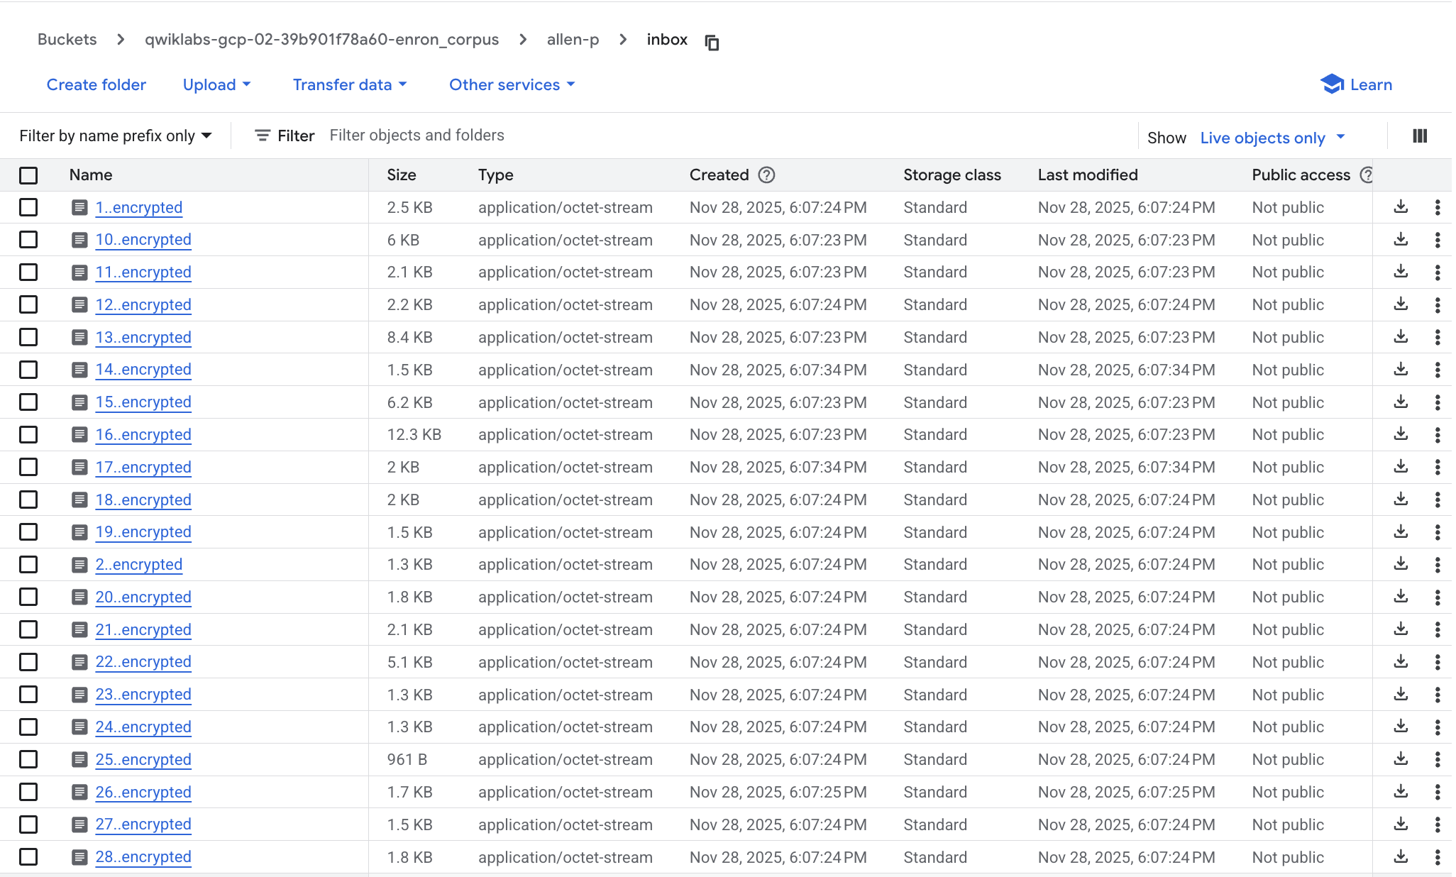Screen dimensions: 1456x877
Task: Click the Public access help icon
Action: click(x=1366, y=175)
